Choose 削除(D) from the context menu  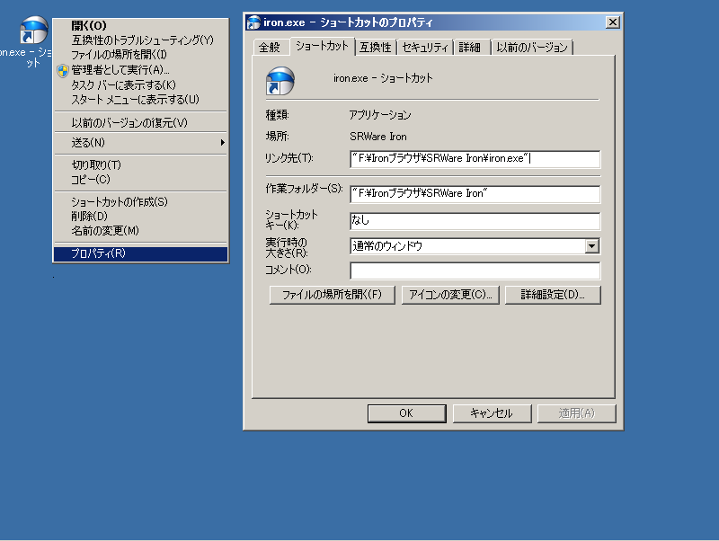pos(141,216)
